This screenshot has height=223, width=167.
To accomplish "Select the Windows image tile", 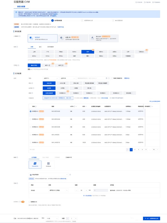I will coord(48,164).
